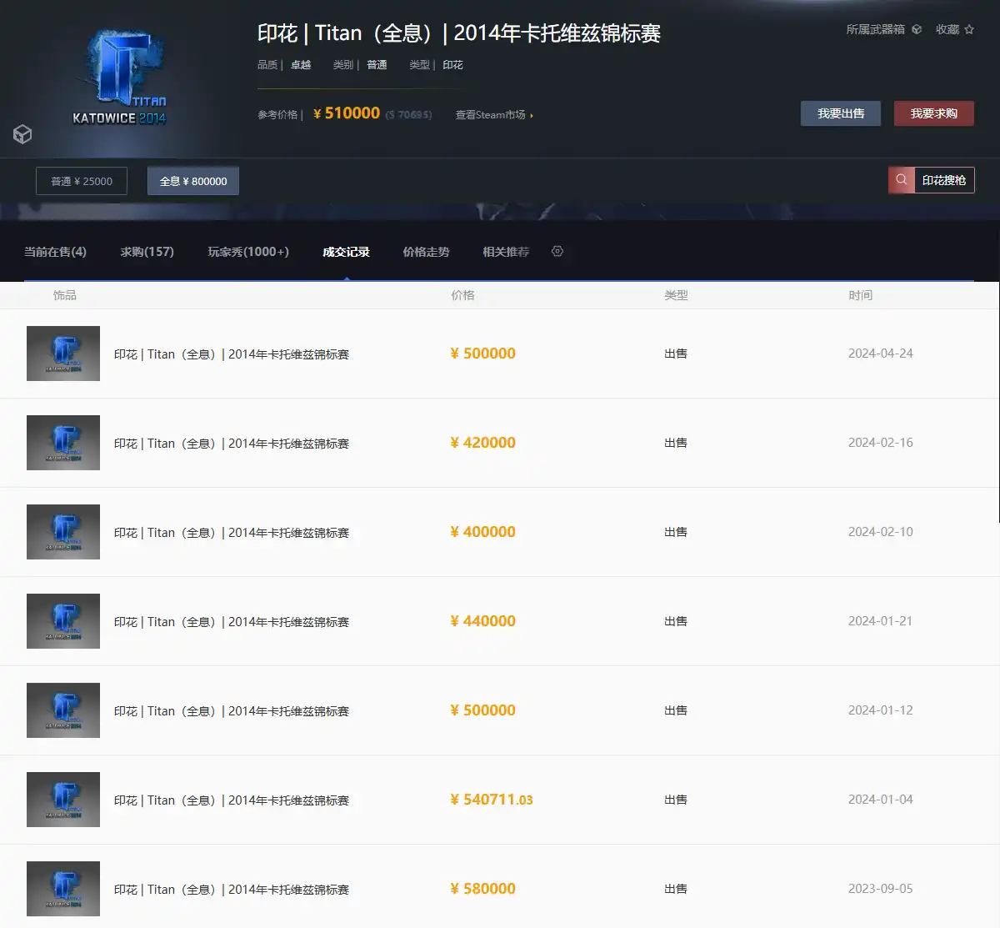Toggle favorite with the star next to 收藏
1000x928 pixels.
pos(967,28)
